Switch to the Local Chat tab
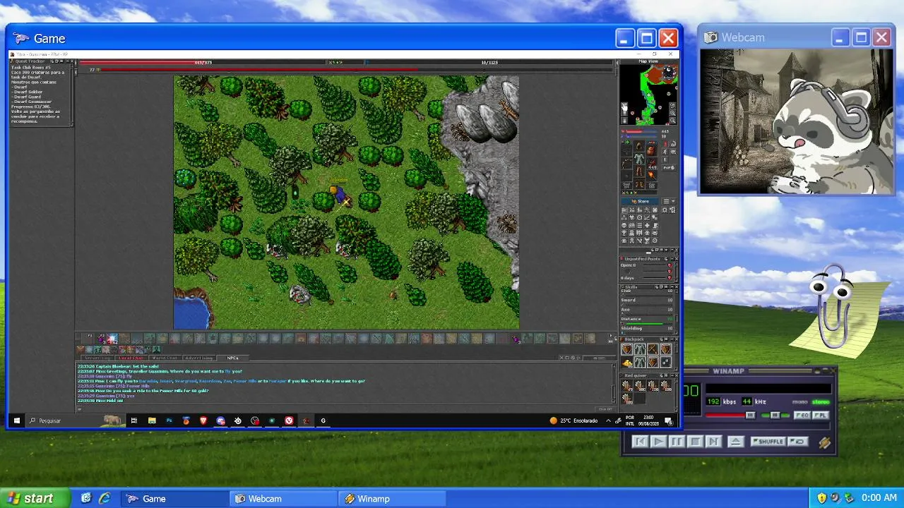 (131, 358)
